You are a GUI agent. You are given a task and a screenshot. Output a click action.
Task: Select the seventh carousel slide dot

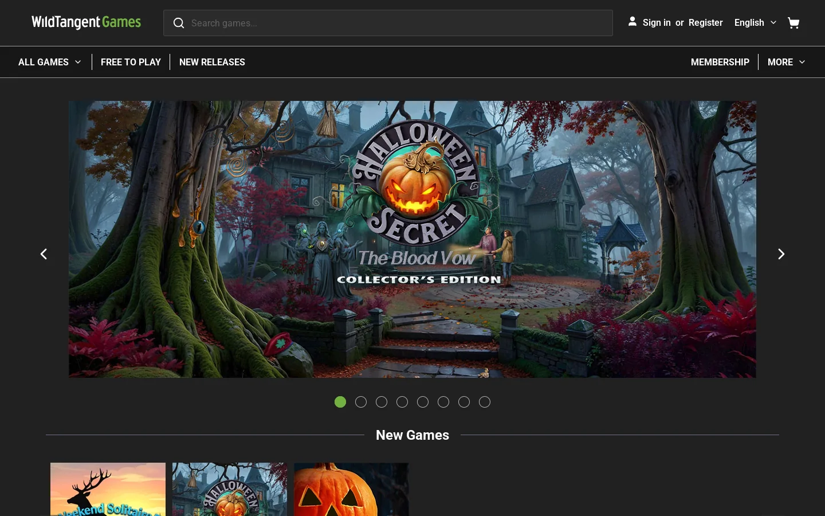(464, 402)
